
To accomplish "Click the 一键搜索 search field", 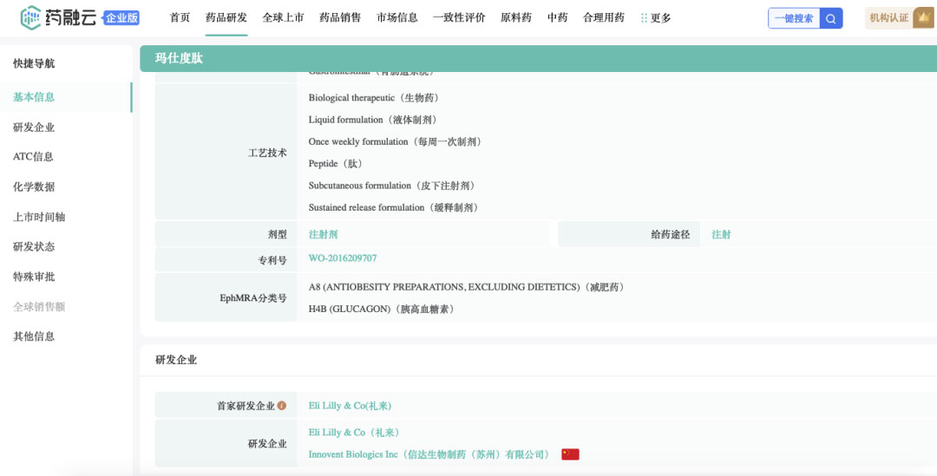I will [x=794, y=18].
